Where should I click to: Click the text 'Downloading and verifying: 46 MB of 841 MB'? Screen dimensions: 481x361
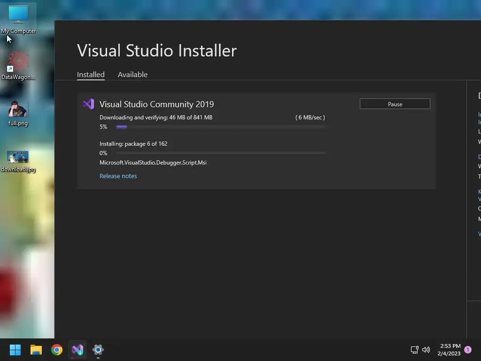click(156, 117)
